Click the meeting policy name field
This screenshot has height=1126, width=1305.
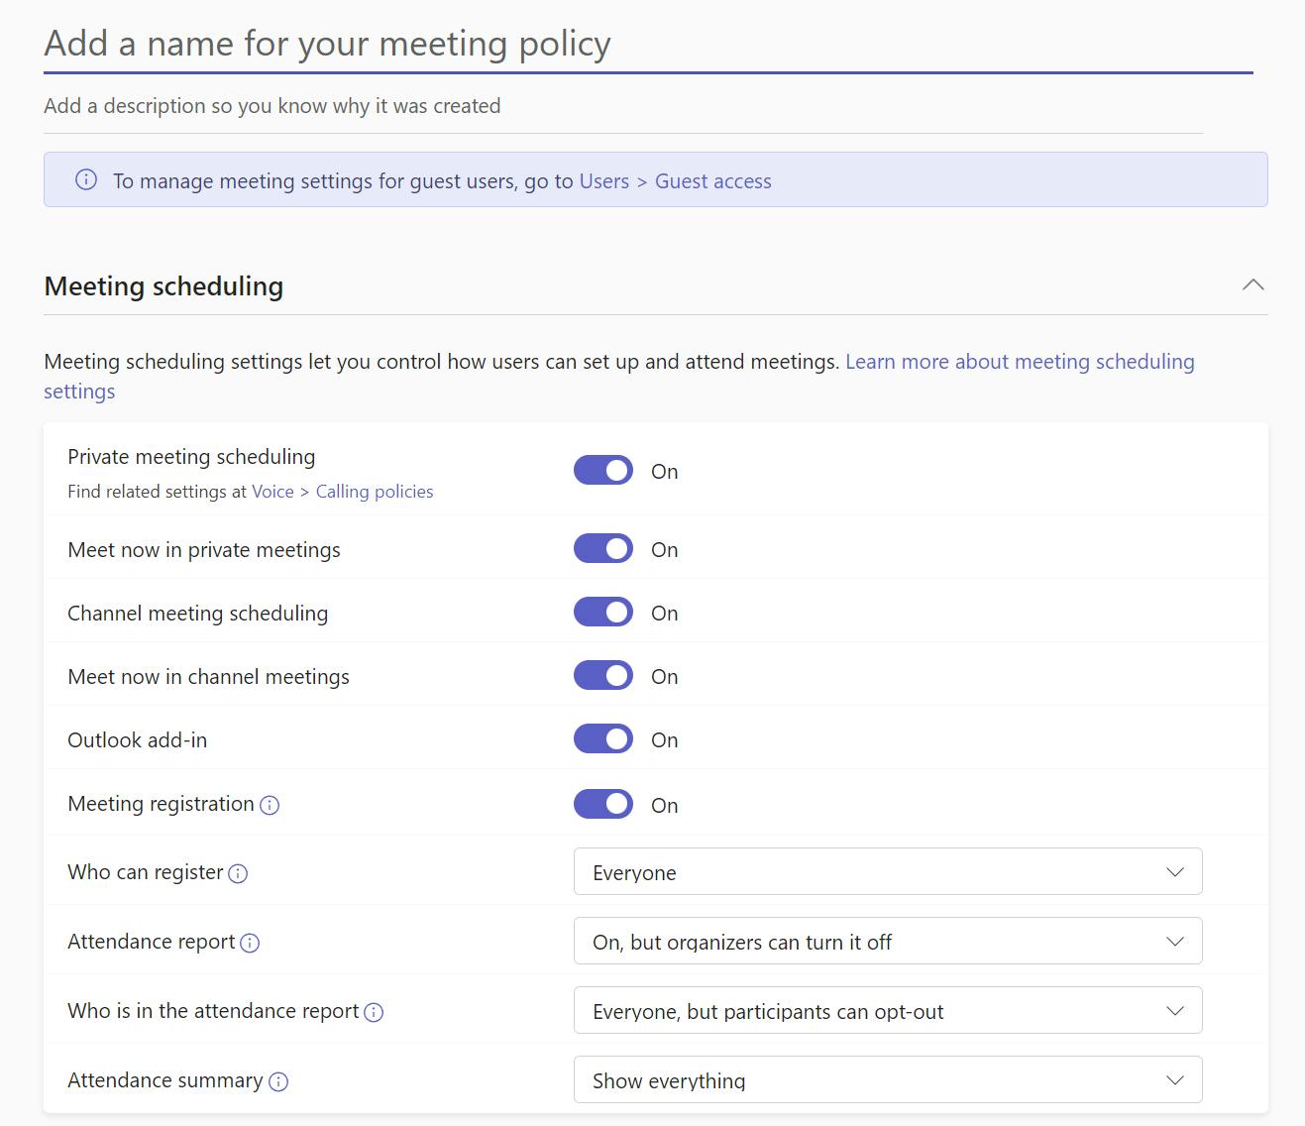tap(648, 45)
